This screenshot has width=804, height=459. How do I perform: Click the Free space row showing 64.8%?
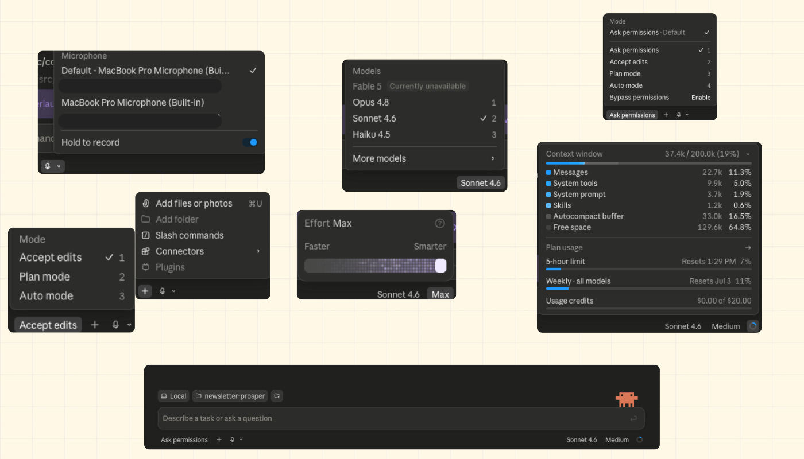click(648, 228)
